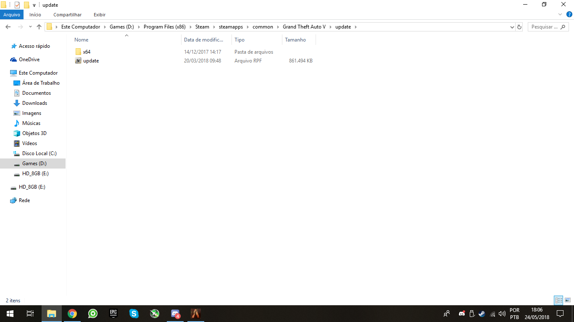This screenshot has width=574, height=322.
Task: Click the Forward navigation arrow
Action: click(21, 27)
